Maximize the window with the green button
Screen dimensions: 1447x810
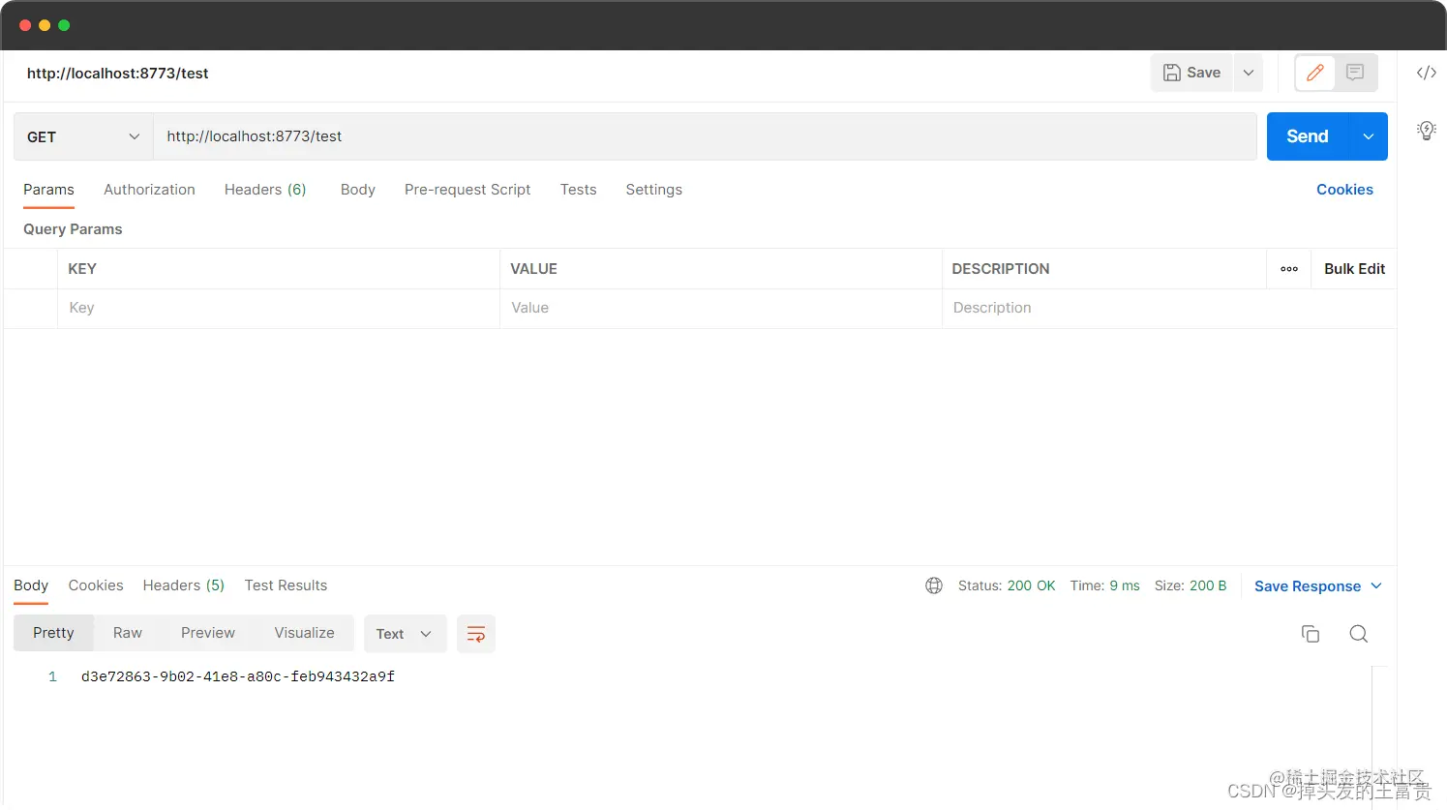point(64,25)
